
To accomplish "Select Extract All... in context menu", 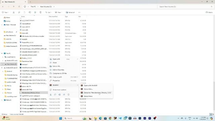I will pos(64,66).
